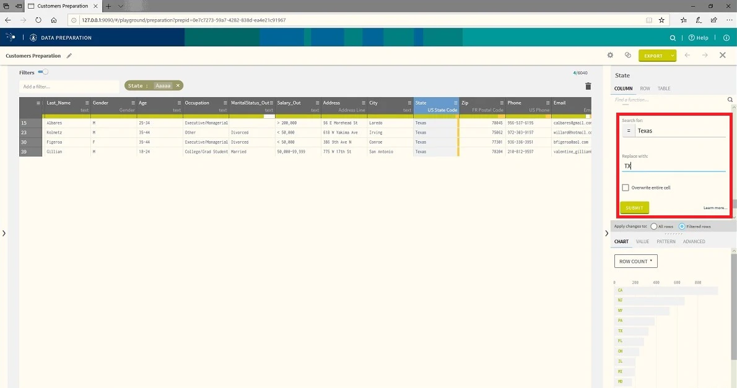
Task: Toggle the Filters switch
Action: [x=43, y=72]
